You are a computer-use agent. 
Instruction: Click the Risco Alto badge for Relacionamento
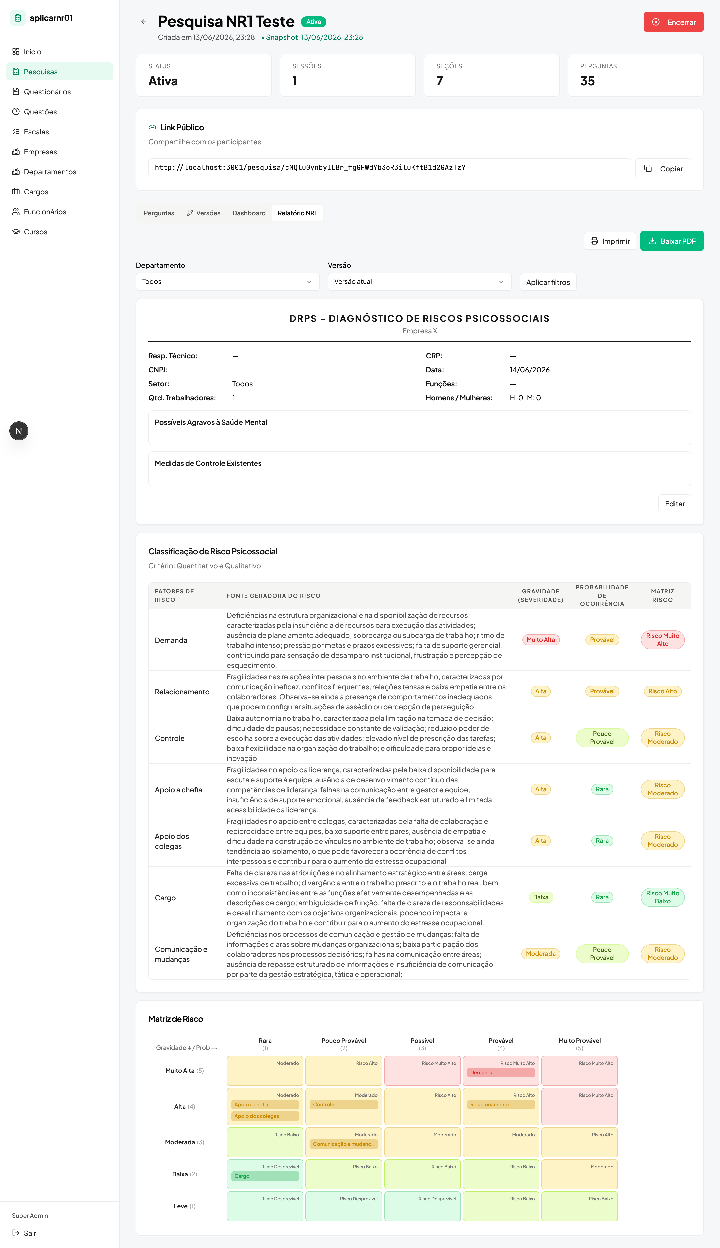(x=663, y=691)
